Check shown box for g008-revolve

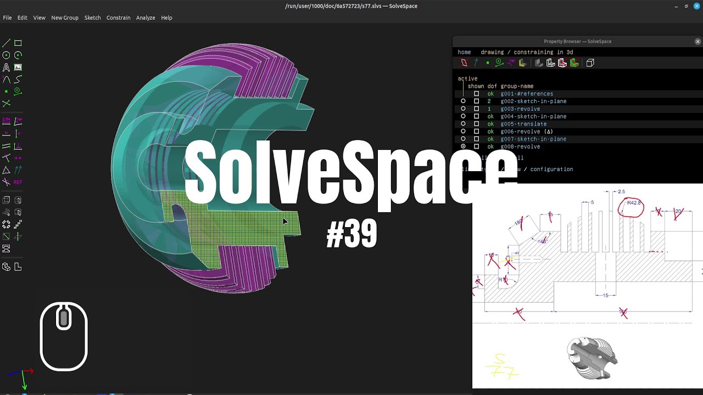pyautogui.click(x=476, y=146)
